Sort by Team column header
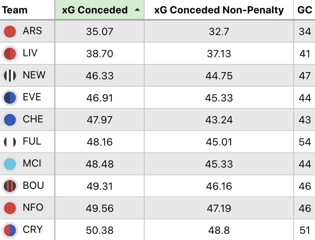The height and width of the screenshot is (240, 315). click(15, 10)
